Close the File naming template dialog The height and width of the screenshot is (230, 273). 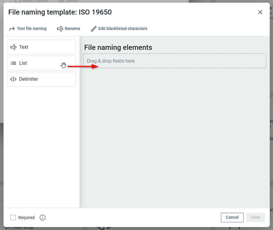coord(260,12)
